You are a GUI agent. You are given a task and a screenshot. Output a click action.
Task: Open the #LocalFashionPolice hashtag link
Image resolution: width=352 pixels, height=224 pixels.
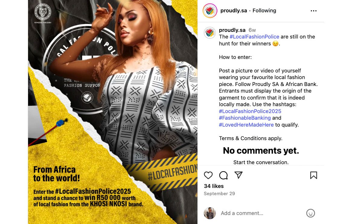tap(254, 37)
